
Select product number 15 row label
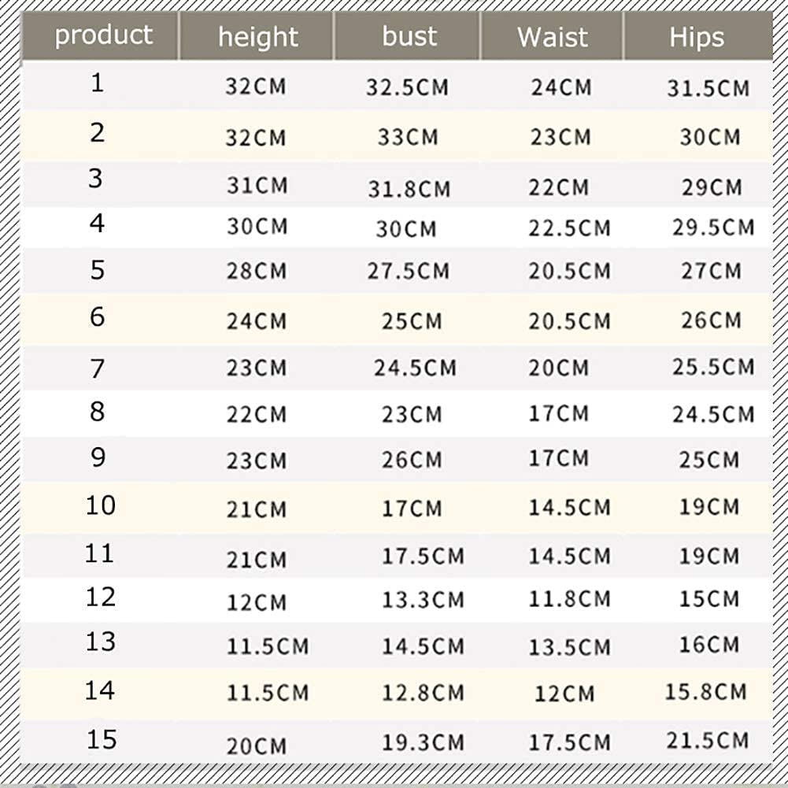click(101, 740)
